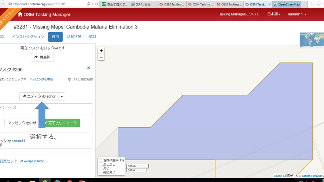The width and height of the screenshot is (324, 182).
Task: Switch to the 青山学院大学 browser tab
Action: [115, 4]
